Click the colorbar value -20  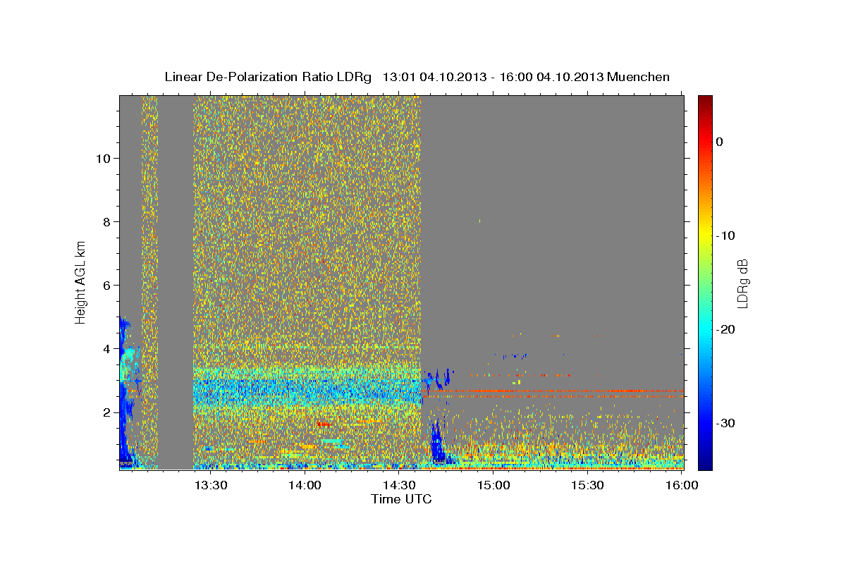725,329
